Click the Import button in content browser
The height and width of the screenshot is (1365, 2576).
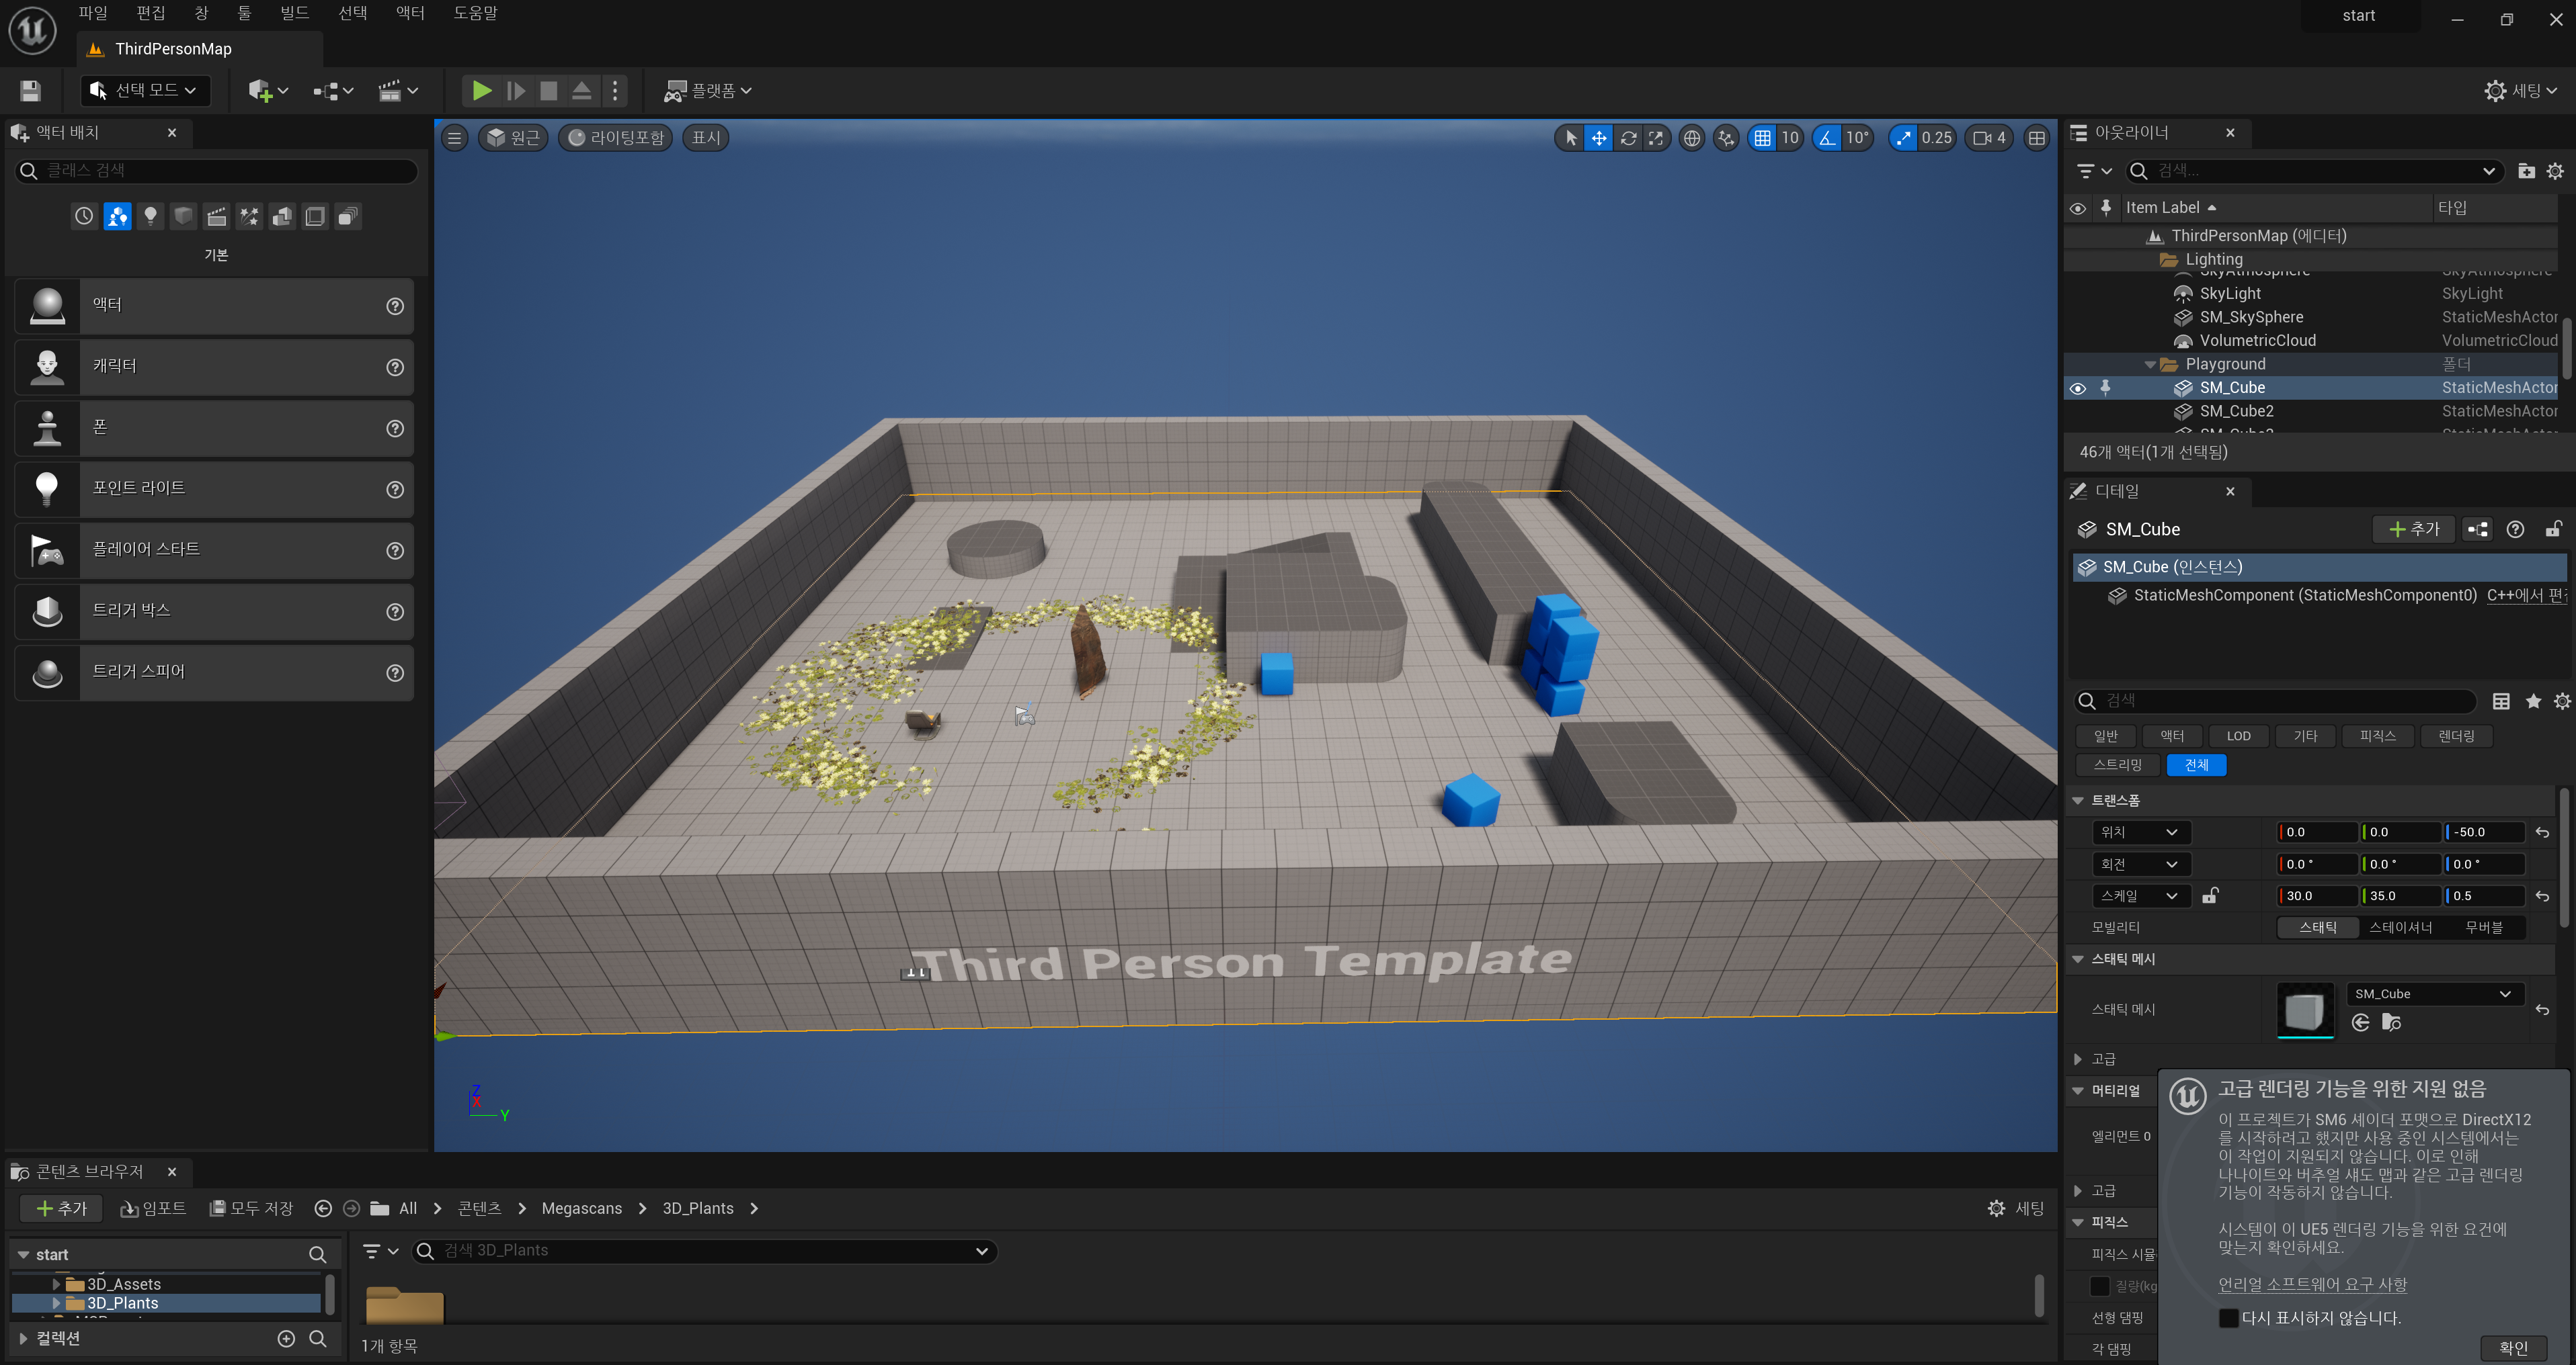click(x=153, y=1208)
